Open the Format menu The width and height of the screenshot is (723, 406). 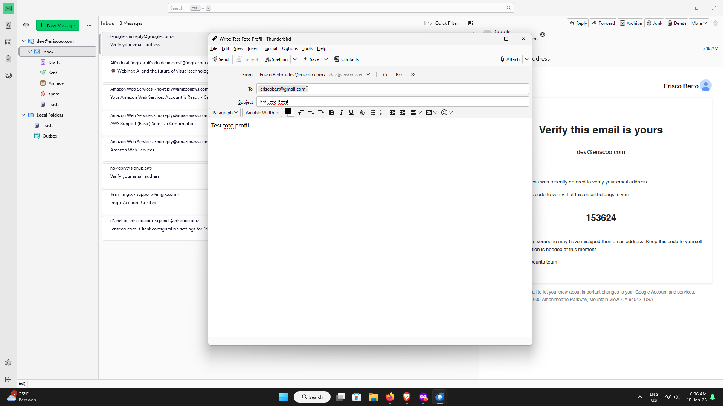tap(270, 48)
